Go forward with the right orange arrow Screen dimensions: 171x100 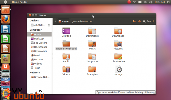139,21
